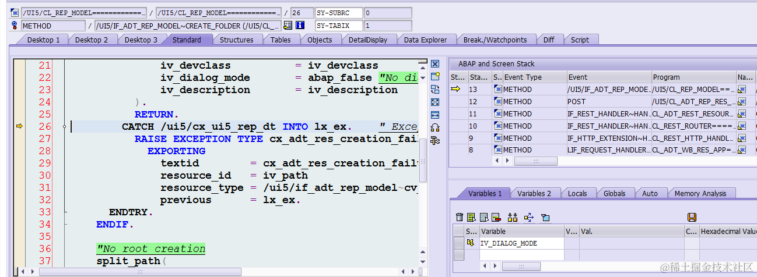This screenshot has height=277, width=757.
Task: Click the rightmost left-group icon in Variables toolbar
Action: coord(545,217)
